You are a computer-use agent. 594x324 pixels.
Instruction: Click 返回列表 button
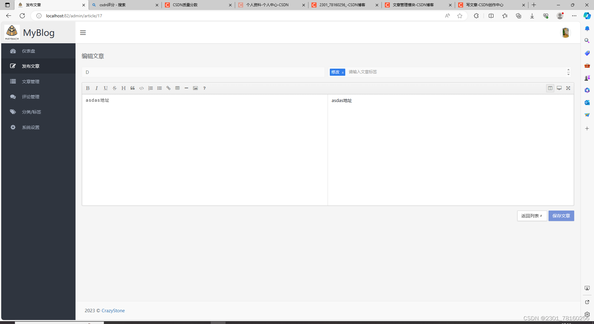tap(532, 216)
